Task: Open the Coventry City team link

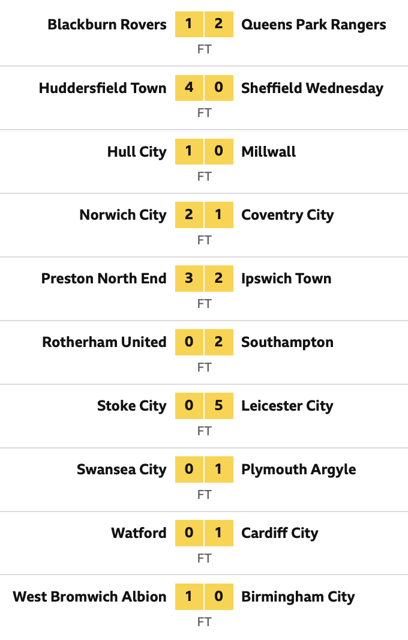Action: (x=287, y=216)
